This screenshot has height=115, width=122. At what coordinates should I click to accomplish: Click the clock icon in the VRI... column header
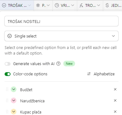pos(57,5)
